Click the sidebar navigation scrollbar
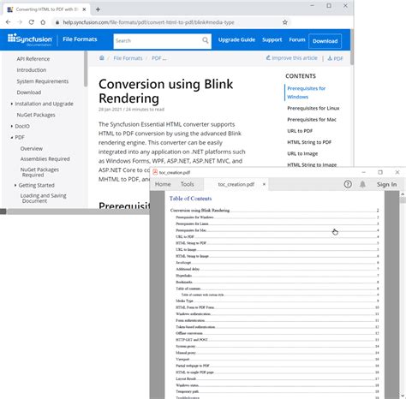 point(86,68)
